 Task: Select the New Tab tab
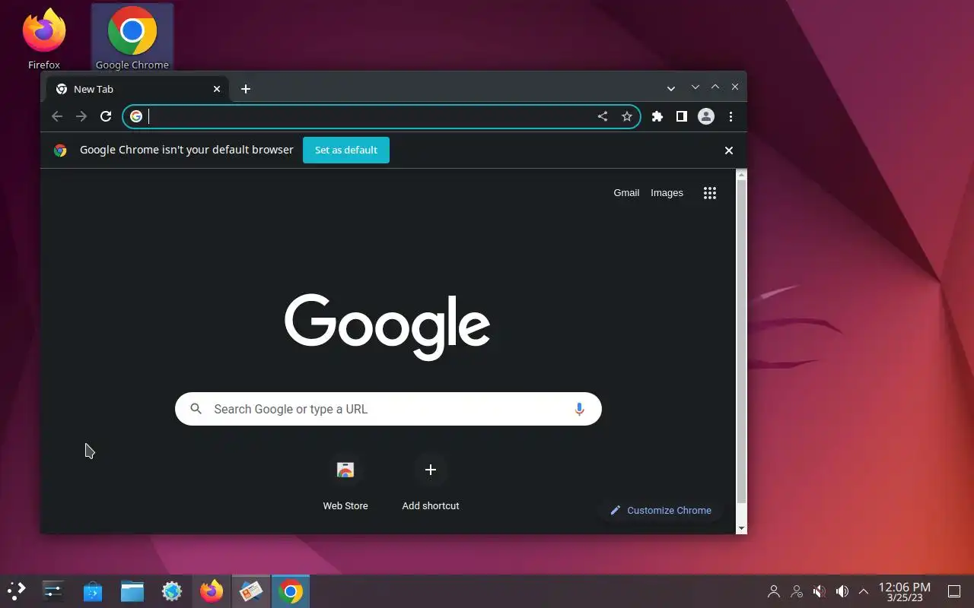pyautogui.click(x=137, y=89)
